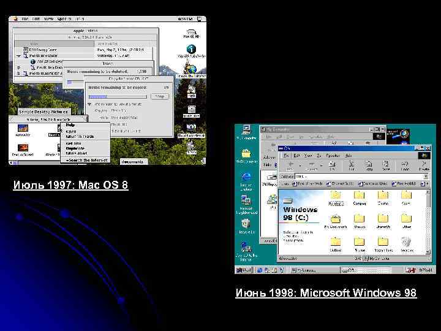
Task: Open Channel Guide link in Links bar
Action: (339, 184)
